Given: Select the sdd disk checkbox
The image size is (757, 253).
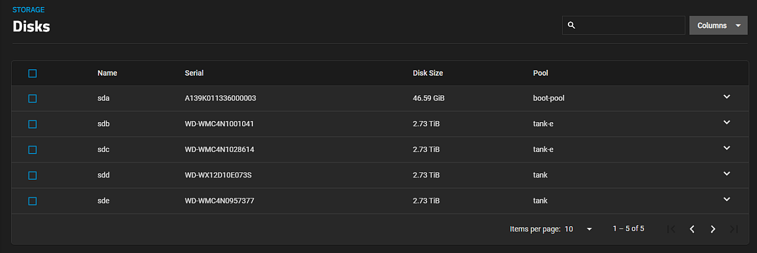Looking at the screenshot, I should click(x=33, y=176).
